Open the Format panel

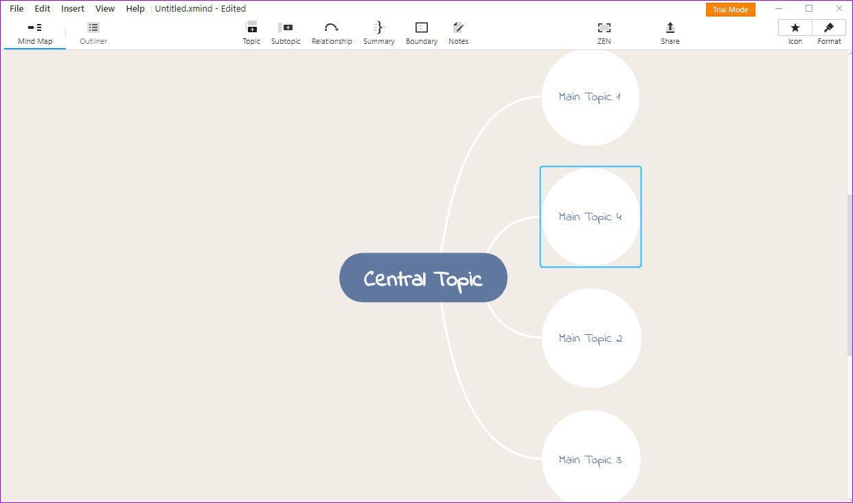(x=829, y=27)
